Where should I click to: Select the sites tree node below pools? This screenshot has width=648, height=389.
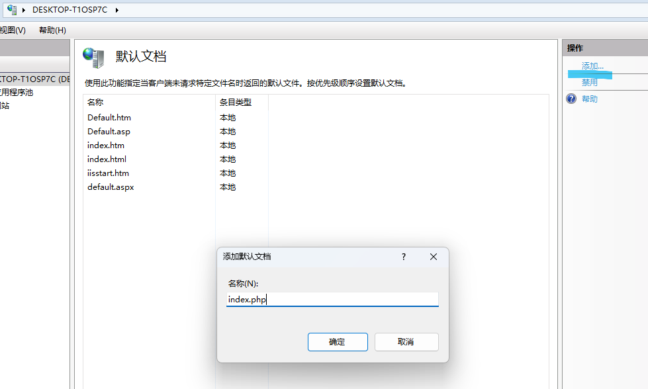coord(5,105)
